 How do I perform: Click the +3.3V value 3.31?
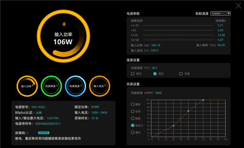(x=220, y=25)
